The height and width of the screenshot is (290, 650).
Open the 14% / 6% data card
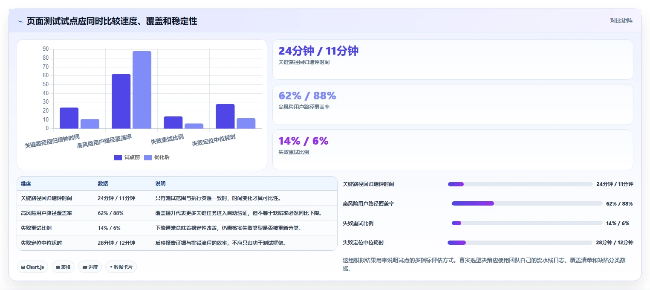(453, 150)
